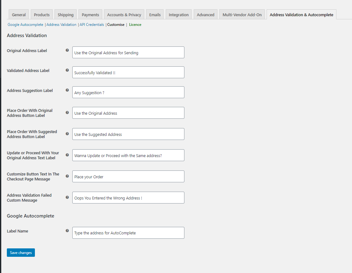Viewport: 352px width, 273px height.
Task: Switch to the Emails tab
Action: coord(155,14)
